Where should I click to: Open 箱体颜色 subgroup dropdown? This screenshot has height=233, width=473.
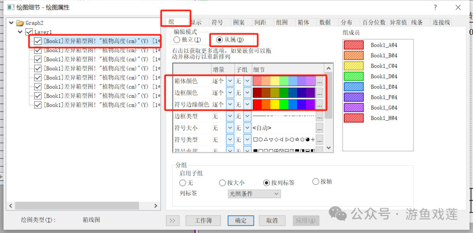[247, 81]
